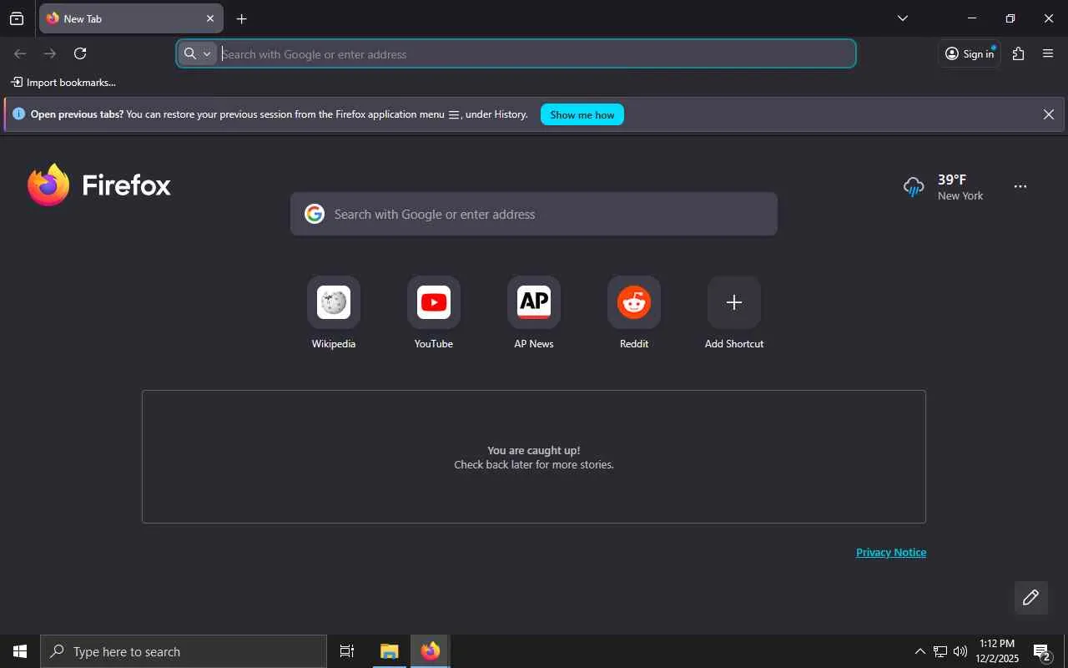The image size is (1068, 668).
Task: Open the Privacy Notice link
Action: [891, 553]
